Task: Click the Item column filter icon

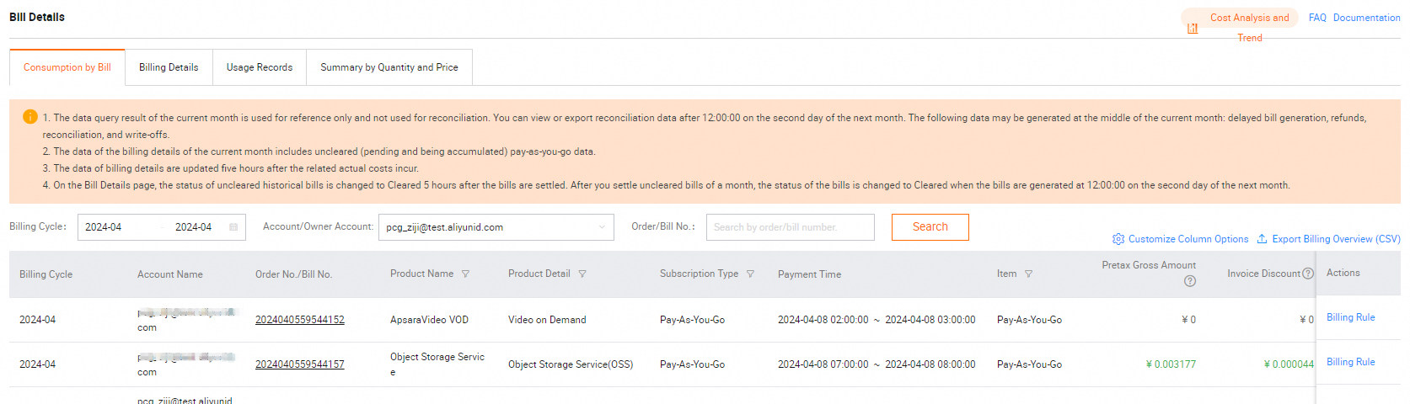Action: [x=1028, y=274]
